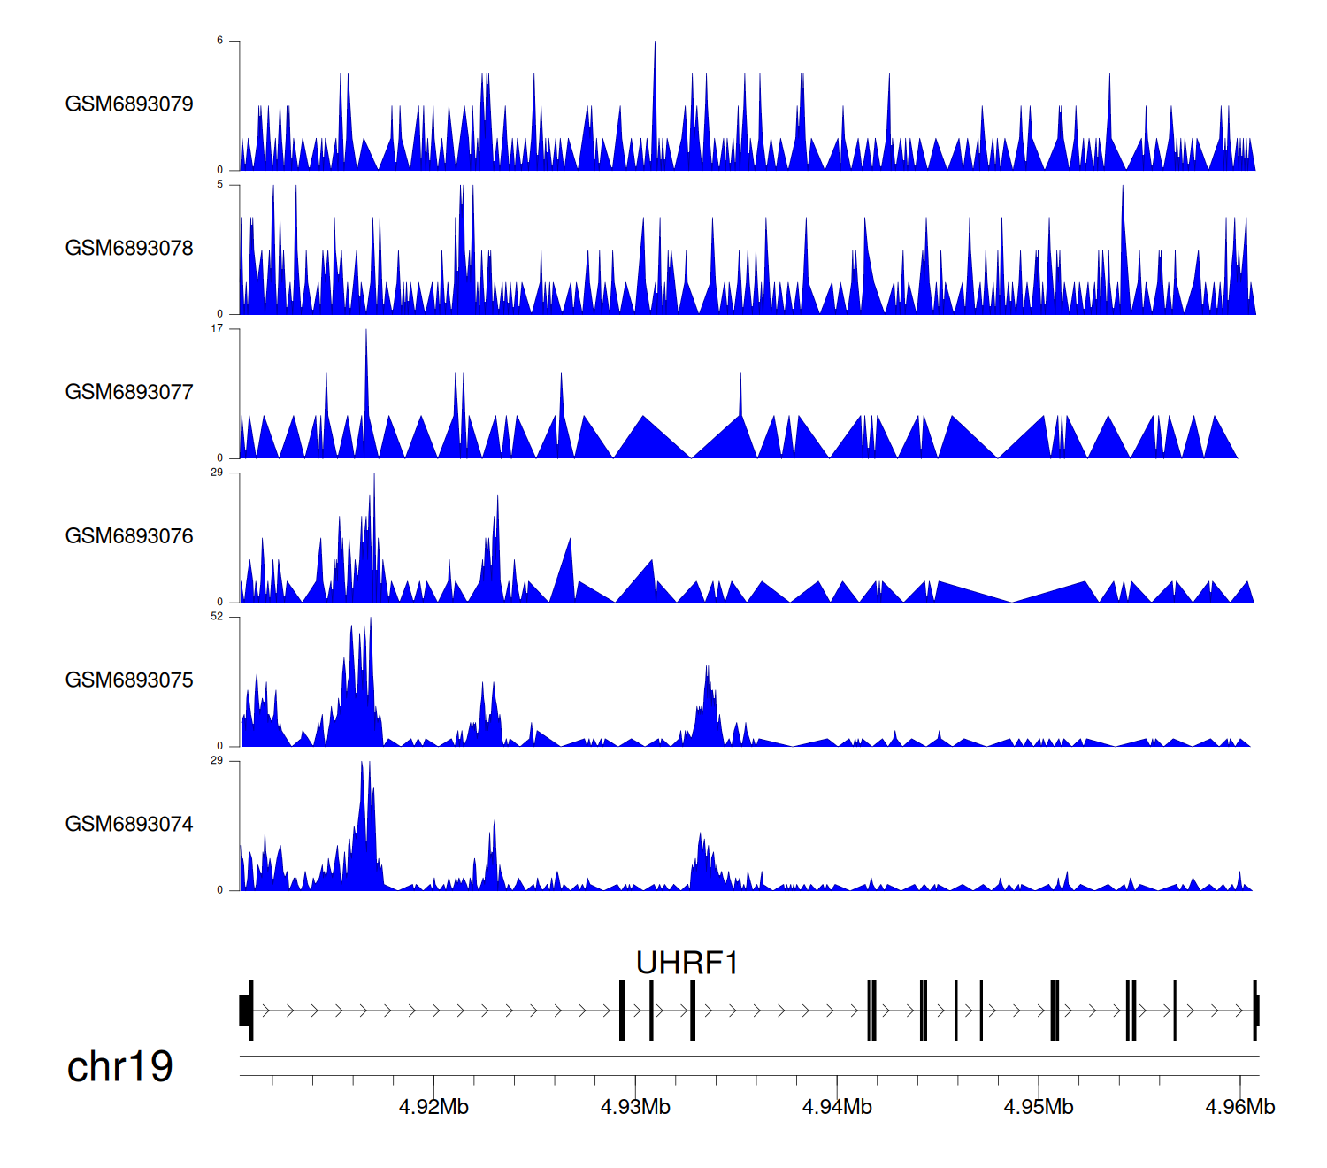Click the UHRF1 gene name label
This screenshot has height=1168, width=1327.
pos(687,963)
